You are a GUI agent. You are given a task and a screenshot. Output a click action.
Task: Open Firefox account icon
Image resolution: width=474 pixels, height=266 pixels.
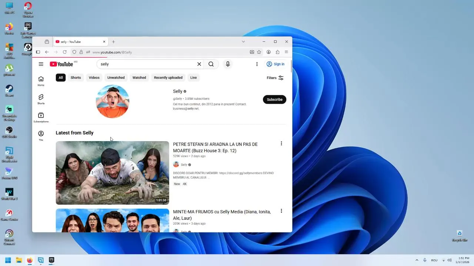[268, 52]
